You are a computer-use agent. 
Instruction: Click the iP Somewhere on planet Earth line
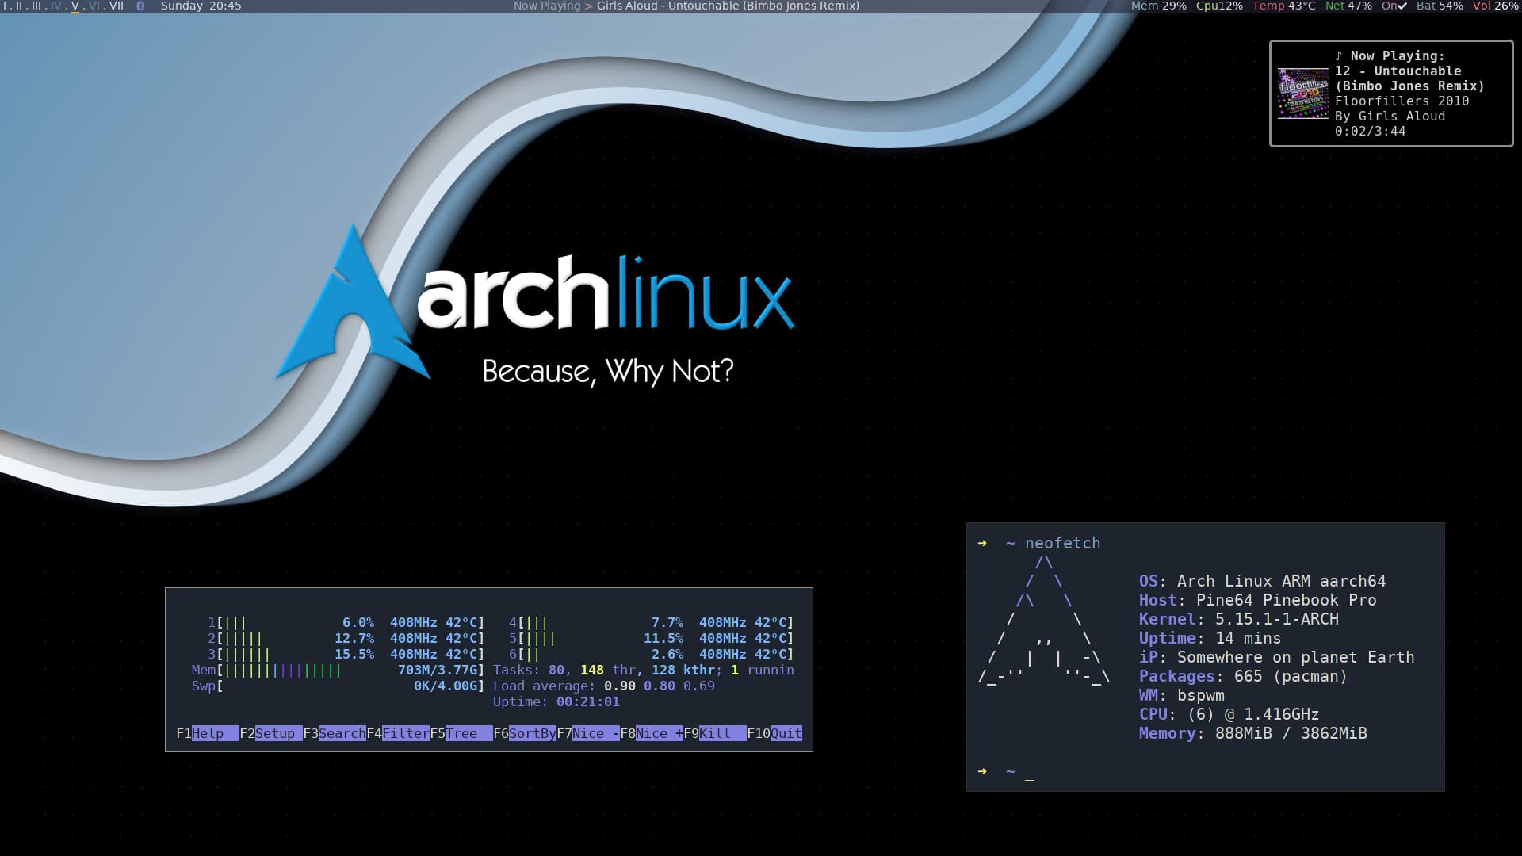1276,657
